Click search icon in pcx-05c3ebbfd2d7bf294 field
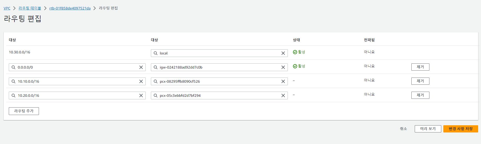Viewport: 481px width, 144px height. 156,95
